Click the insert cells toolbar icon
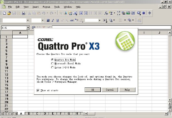Image resolution: width=172 pixels, height=118 pixels. click(x=81, y=13)
